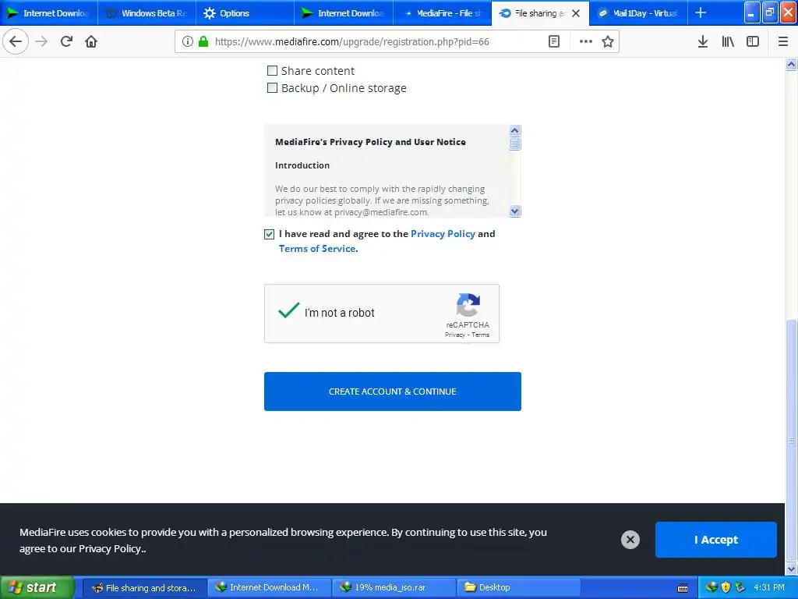Open the Library bookshelf icon

(x=728, y=41)
